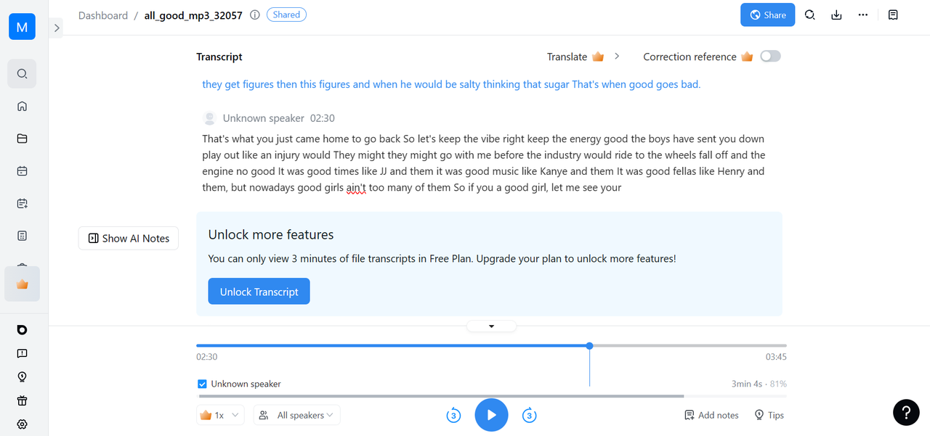
Task: Click the Unlock Transcript button
Action: (x=259, y=292)
